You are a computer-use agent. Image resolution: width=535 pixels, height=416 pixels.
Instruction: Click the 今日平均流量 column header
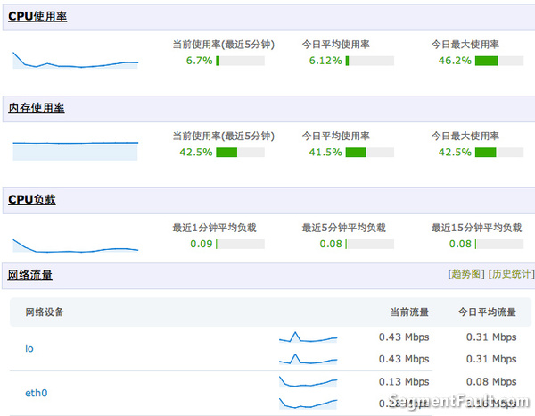487,312
